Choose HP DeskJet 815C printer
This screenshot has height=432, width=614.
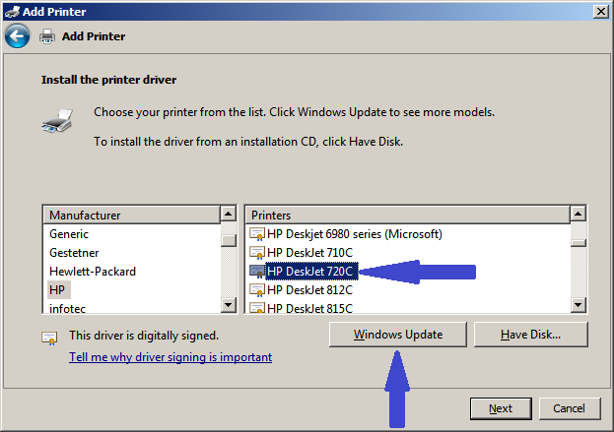309,308
